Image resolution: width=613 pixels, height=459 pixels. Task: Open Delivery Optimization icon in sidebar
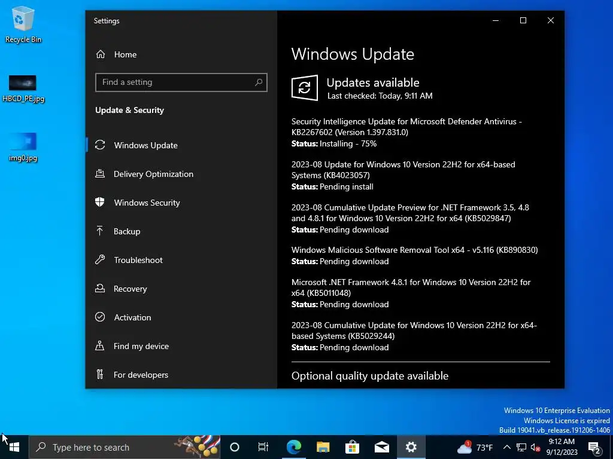tap(100, 174)
